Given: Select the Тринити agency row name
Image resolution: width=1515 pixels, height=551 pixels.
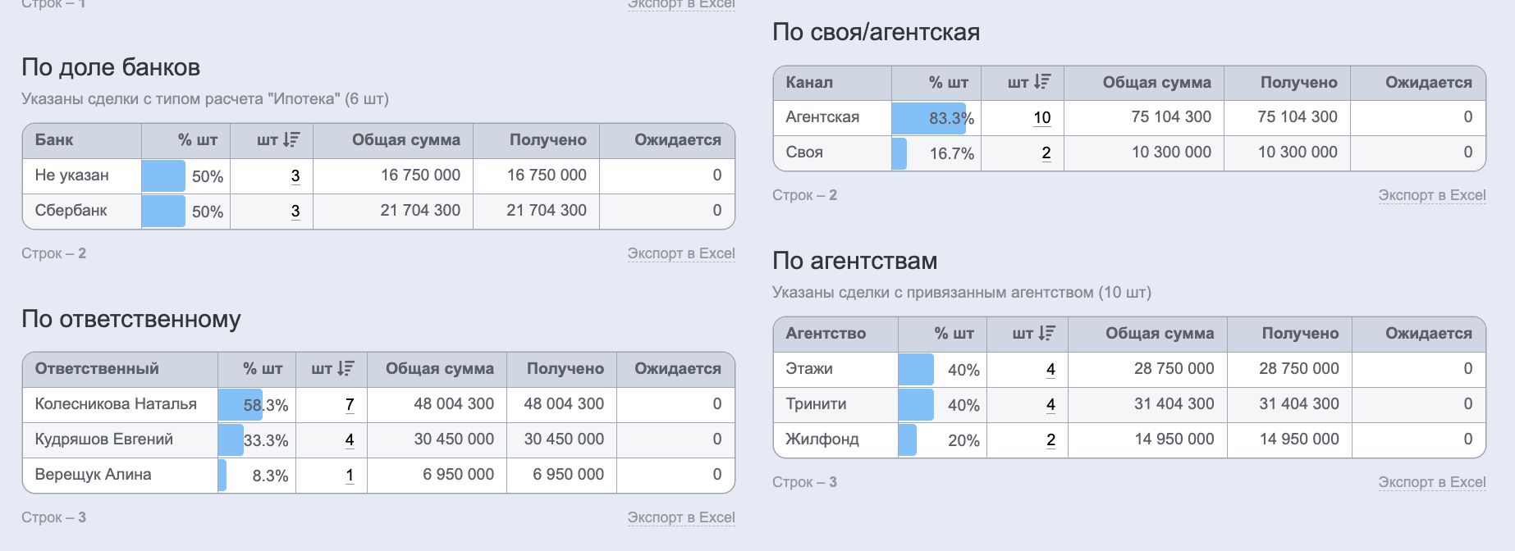Looking at the screenshot, I should (816, 404).
